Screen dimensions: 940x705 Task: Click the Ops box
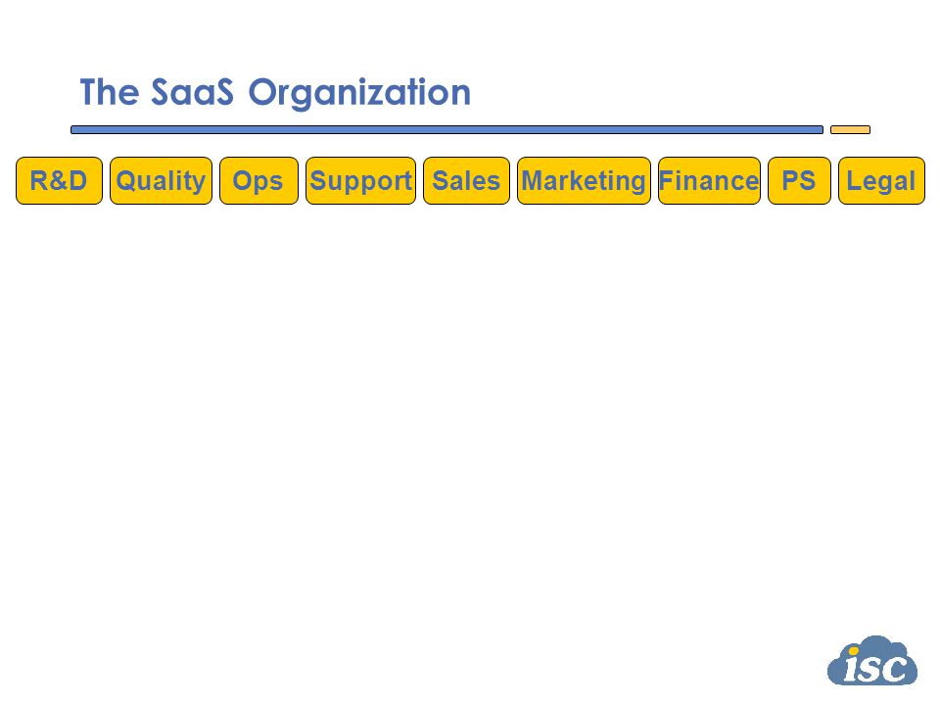coord(258,180)
